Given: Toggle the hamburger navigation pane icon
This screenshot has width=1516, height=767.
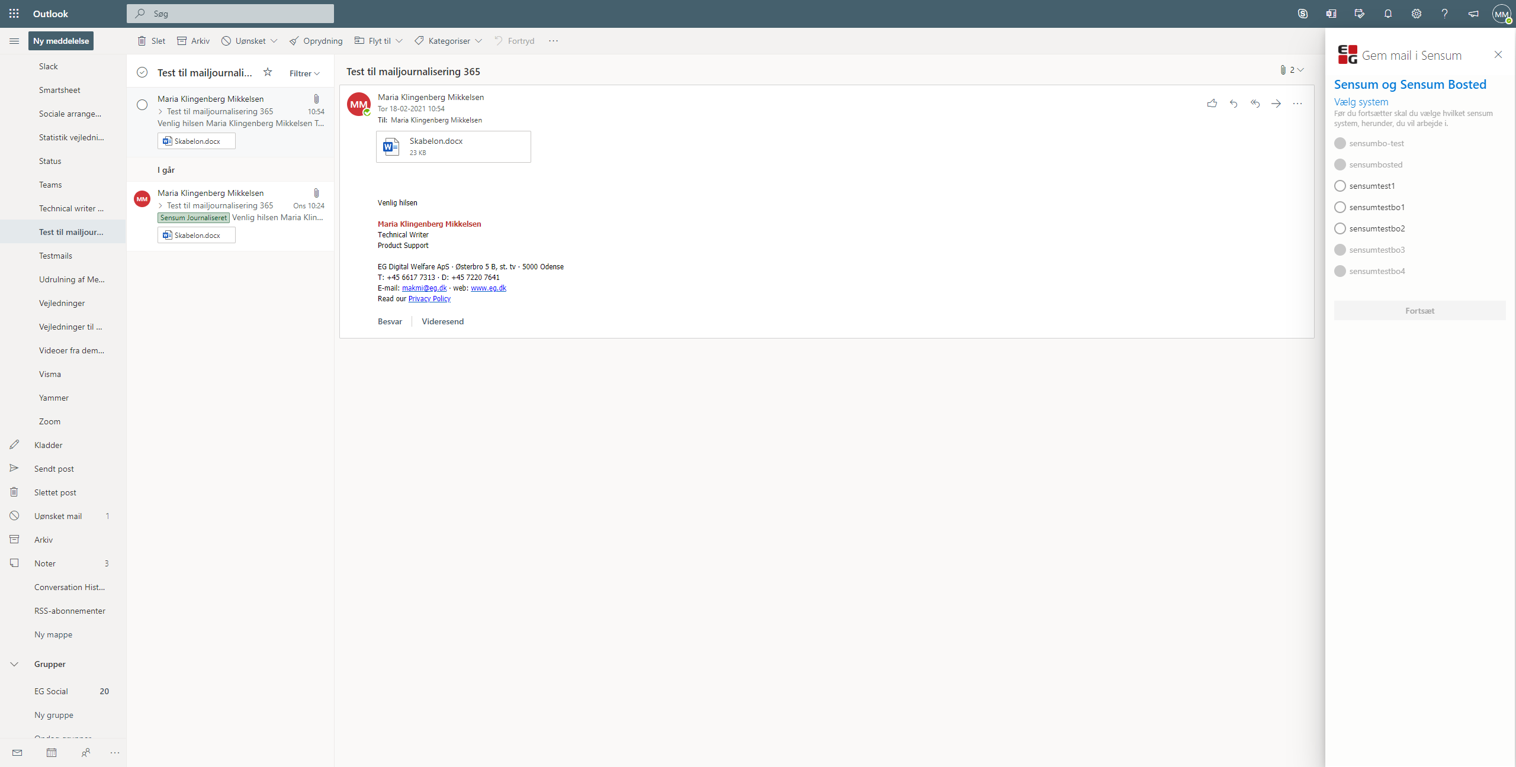Looking at the screenshot, I should point(14,41).
